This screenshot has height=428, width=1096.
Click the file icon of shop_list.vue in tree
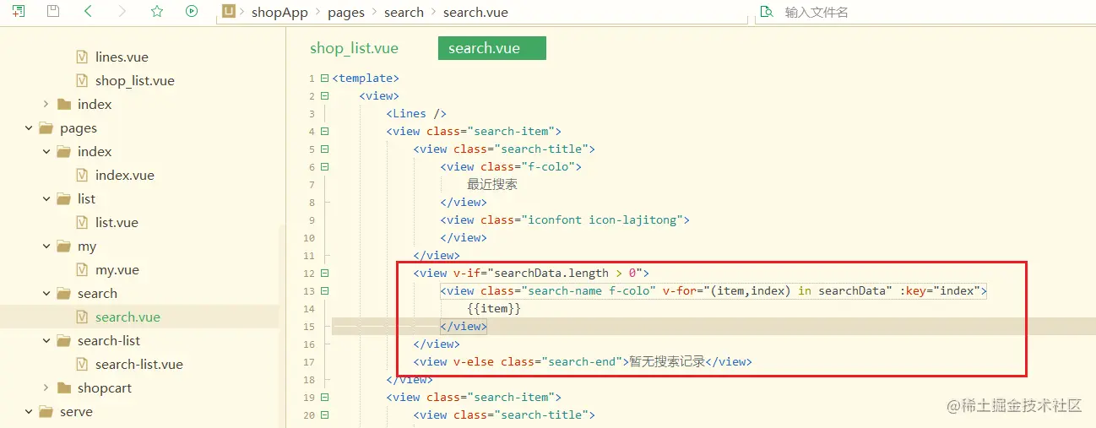pos(82,81)
